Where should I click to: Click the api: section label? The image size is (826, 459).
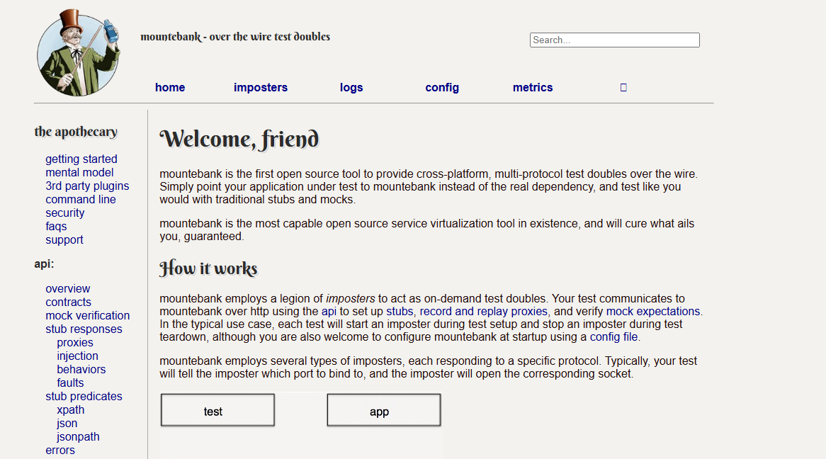pos(44,264)
